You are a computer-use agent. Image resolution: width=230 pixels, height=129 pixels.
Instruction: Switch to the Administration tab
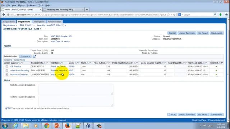pyautogui.click(x=55, y=21)
